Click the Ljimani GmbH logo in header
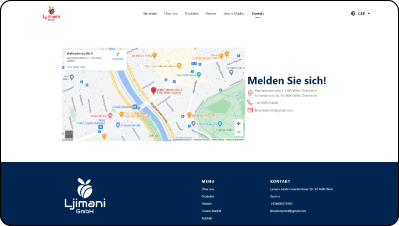This screenshot has width=399, height=226. (51, 13)
